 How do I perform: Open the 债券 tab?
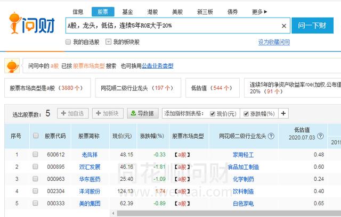[x=232, y=12]
